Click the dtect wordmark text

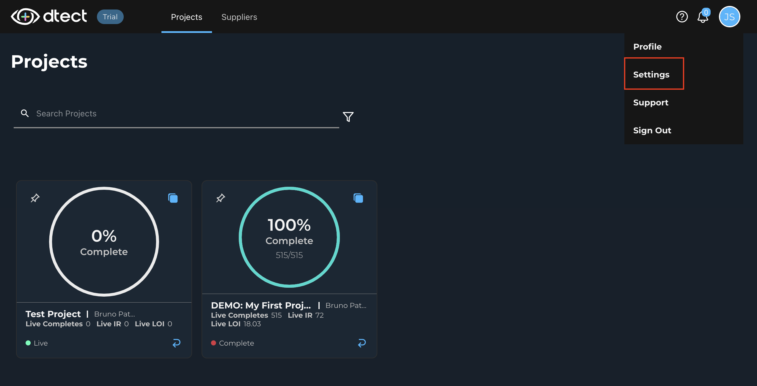pos(65,16)
